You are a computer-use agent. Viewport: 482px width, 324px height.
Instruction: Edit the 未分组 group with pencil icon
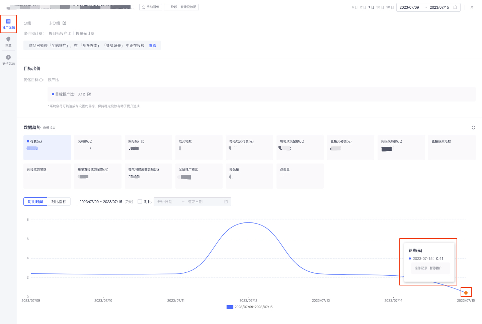coord(64,23)
